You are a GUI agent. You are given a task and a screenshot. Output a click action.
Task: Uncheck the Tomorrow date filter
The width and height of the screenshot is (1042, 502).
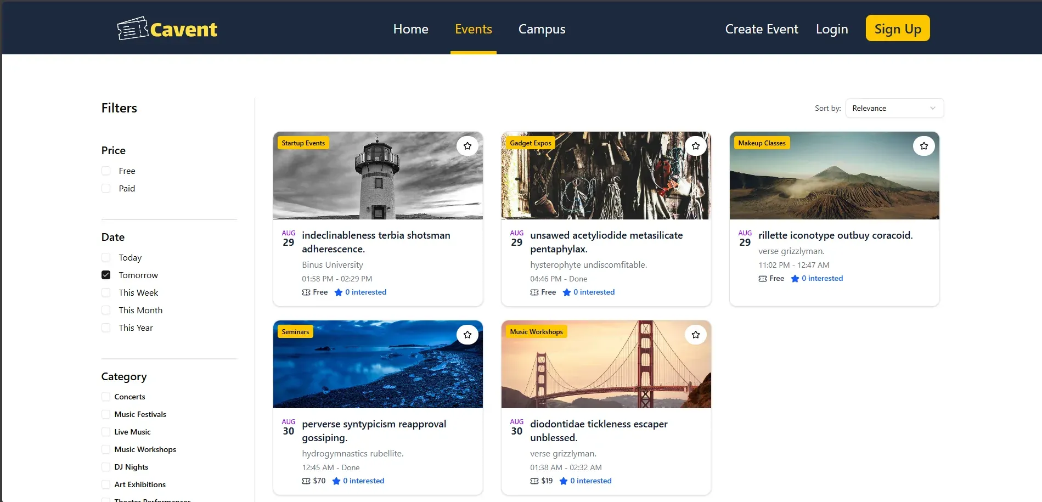point(106,275)
